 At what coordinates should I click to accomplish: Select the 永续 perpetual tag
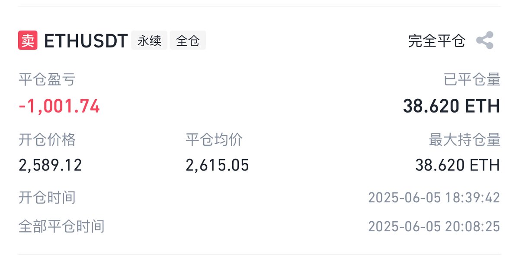[149, 41]
